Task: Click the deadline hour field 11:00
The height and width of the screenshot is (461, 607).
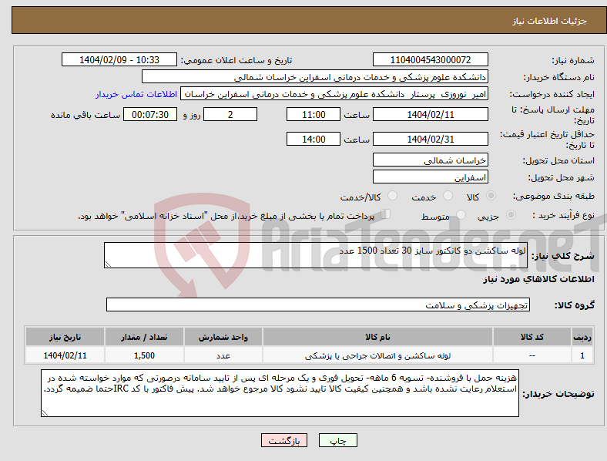Action: tap(314, 115)
